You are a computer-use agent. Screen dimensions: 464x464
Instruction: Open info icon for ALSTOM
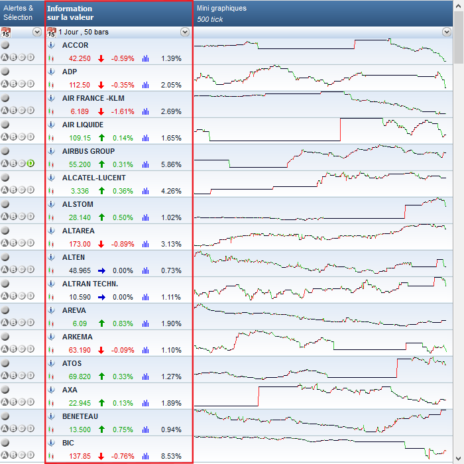point(51,204)
